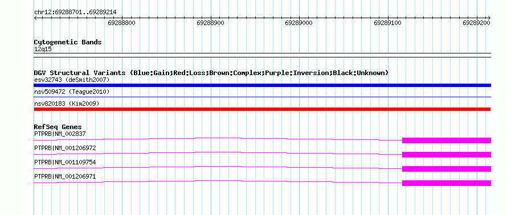Open the RefSeq Genes track title
The height and width of the screenshot is (215, 507).
click(58, 127)
